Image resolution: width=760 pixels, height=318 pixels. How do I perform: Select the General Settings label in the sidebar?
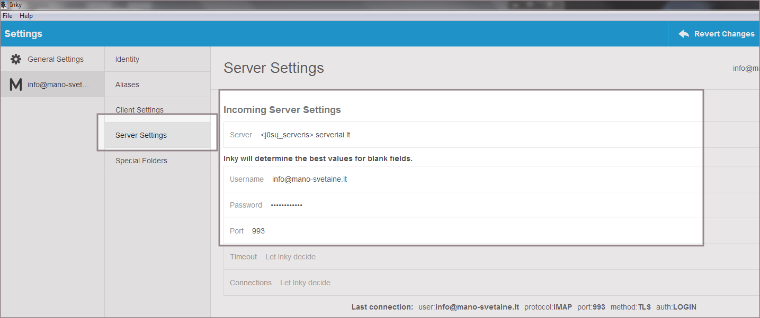click(x=56, y=59)
